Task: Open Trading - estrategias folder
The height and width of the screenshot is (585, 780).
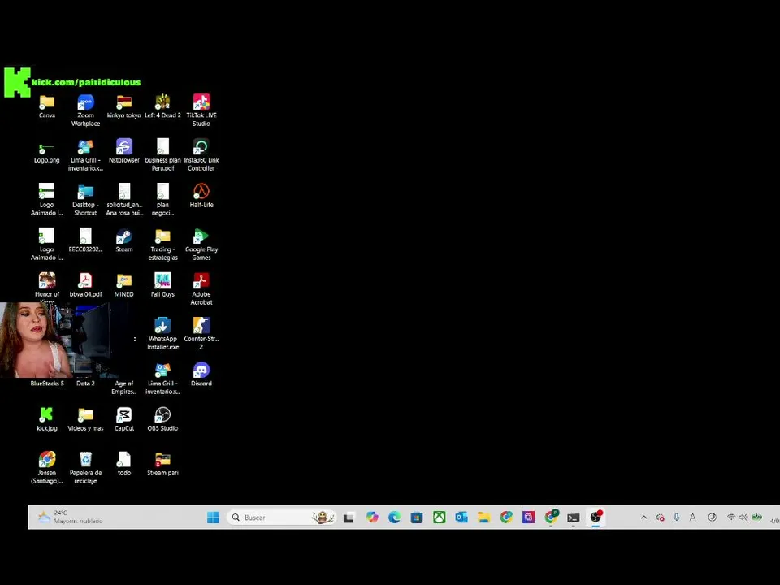Action: (162, 236)
